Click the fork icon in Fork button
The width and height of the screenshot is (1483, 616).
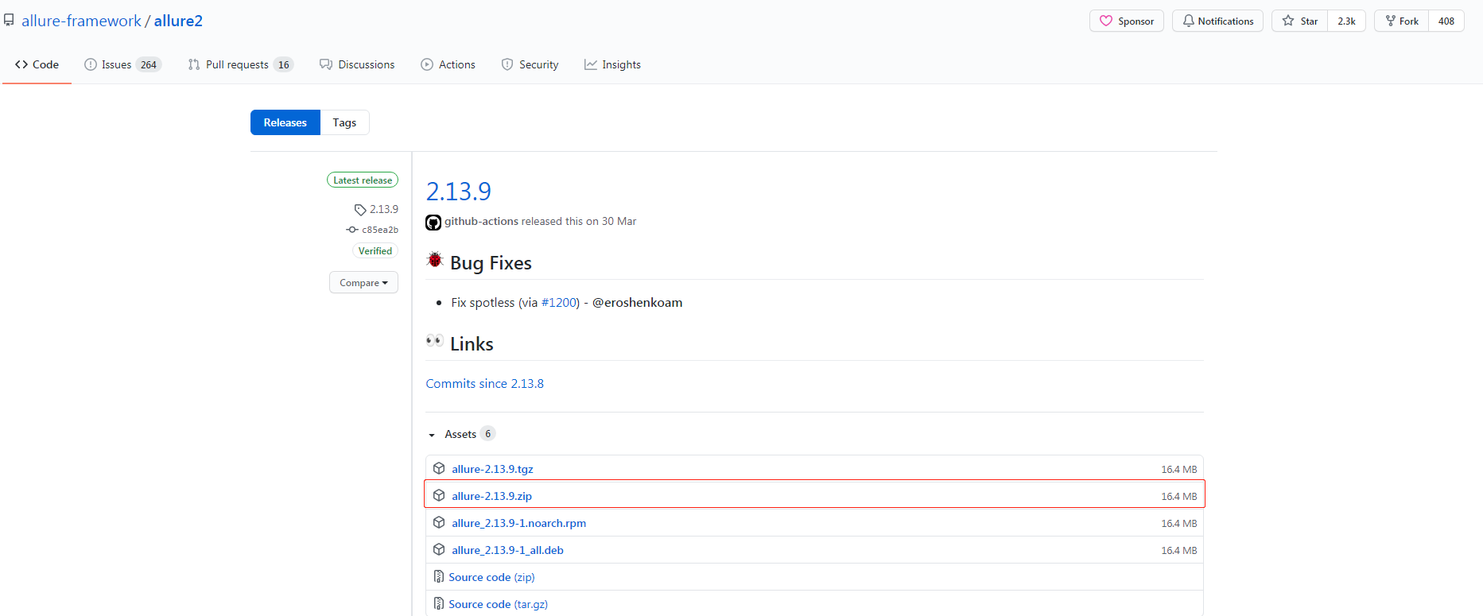point(1390,21)
